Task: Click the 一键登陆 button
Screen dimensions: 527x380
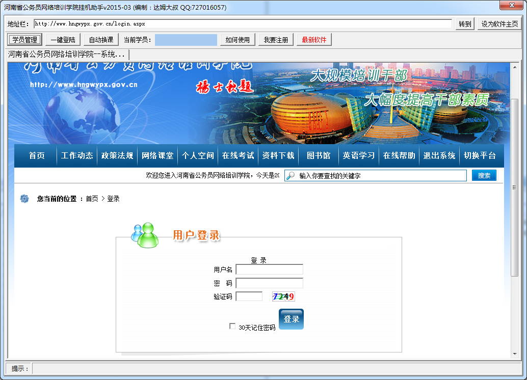Action: pos(63,40)
